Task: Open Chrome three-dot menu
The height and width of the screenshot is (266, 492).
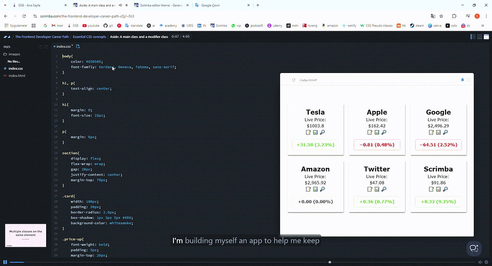Action: pyautogui.click(x=485, y=16)
